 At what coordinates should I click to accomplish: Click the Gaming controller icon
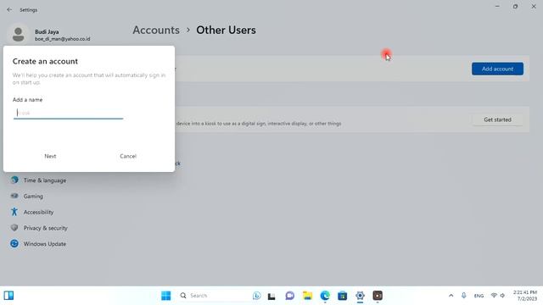[x=14, y=196]
